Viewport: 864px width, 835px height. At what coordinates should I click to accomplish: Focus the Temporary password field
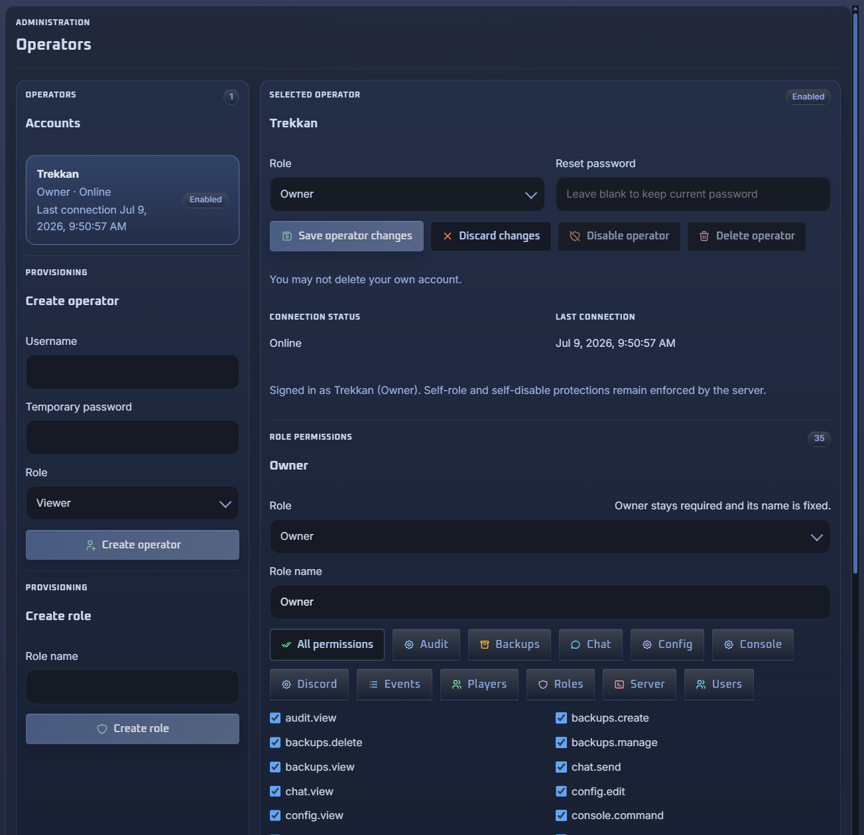(133, 438)
